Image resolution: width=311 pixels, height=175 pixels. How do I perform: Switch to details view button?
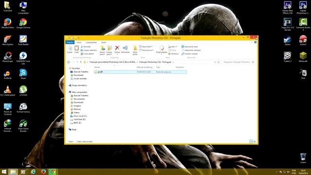[x=251, y=141]
